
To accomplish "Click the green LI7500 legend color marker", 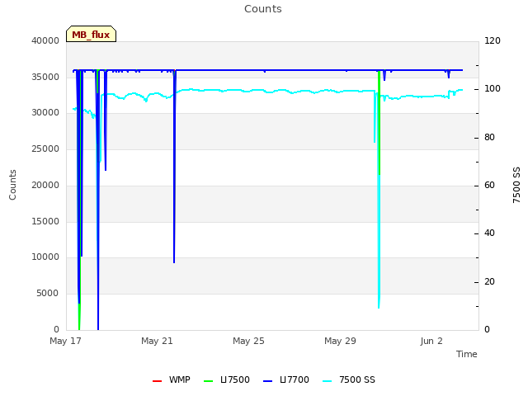I will tap(209, 381).
